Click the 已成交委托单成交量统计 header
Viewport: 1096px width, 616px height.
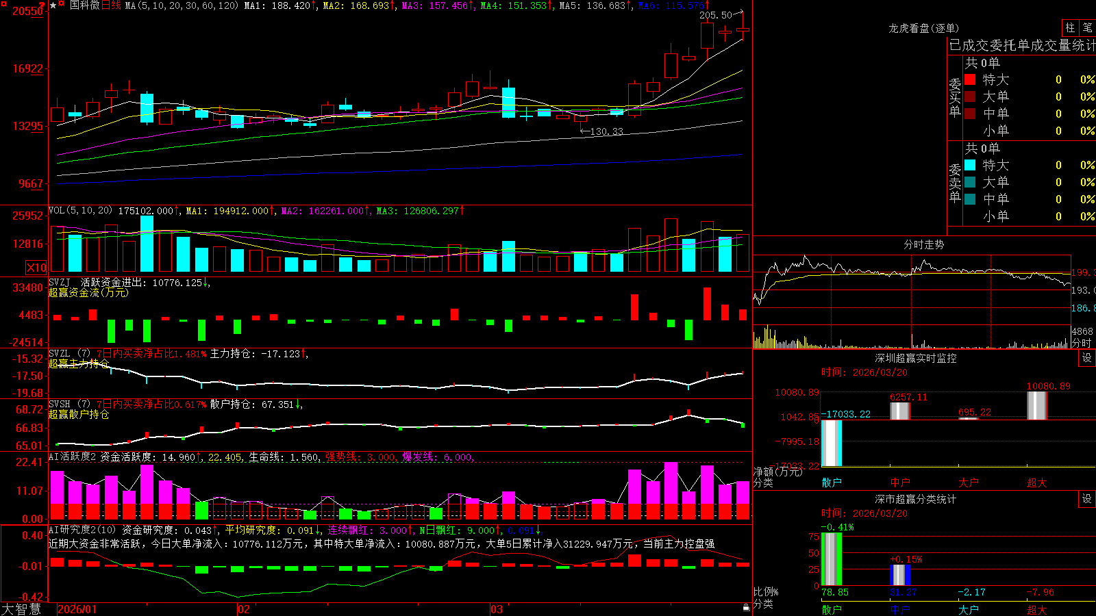point(1022,45)
